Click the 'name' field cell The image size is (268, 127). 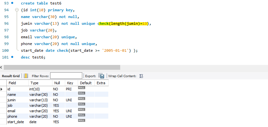(18, 95)
